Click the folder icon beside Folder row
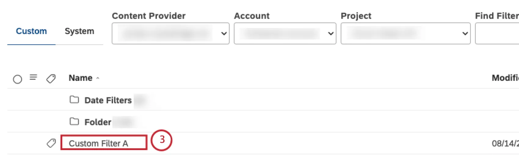The width and height of the screenshot is (519, 158). point(74,122)
